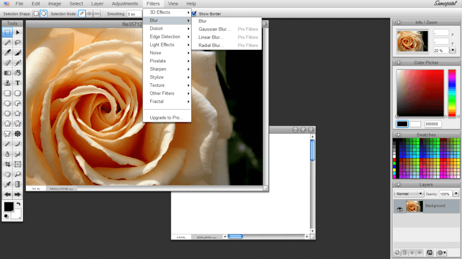
Task: Uncheck the Show Border checkbox
Action: click(194, 14)
